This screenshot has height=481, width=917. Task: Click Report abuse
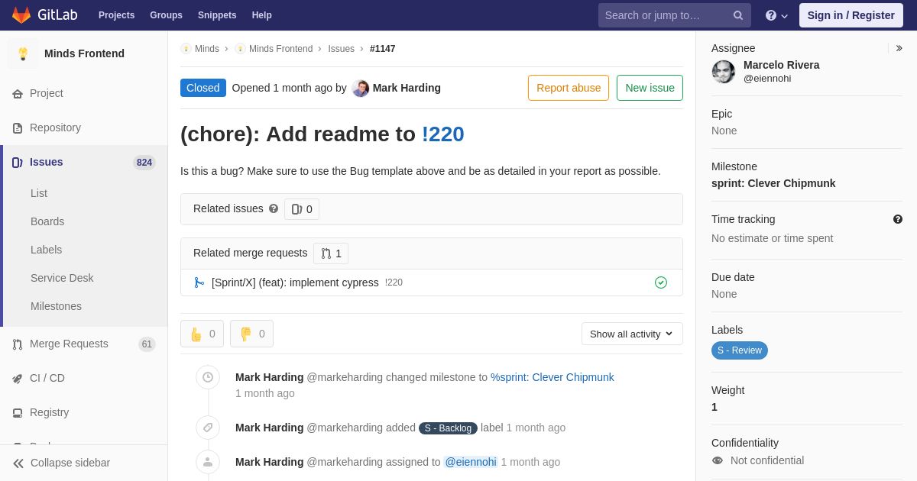tap(569, 88)
